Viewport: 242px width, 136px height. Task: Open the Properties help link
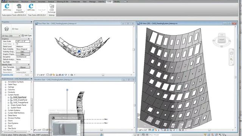click(8, 75)
